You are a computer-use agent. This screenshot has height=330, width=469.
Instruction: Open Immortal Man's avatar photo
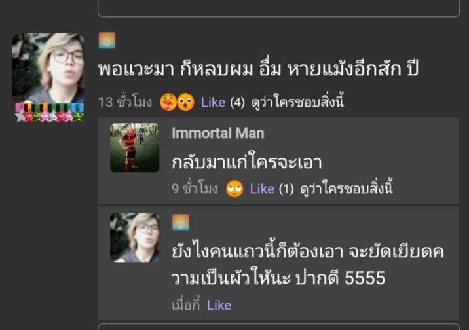[134, 148]
